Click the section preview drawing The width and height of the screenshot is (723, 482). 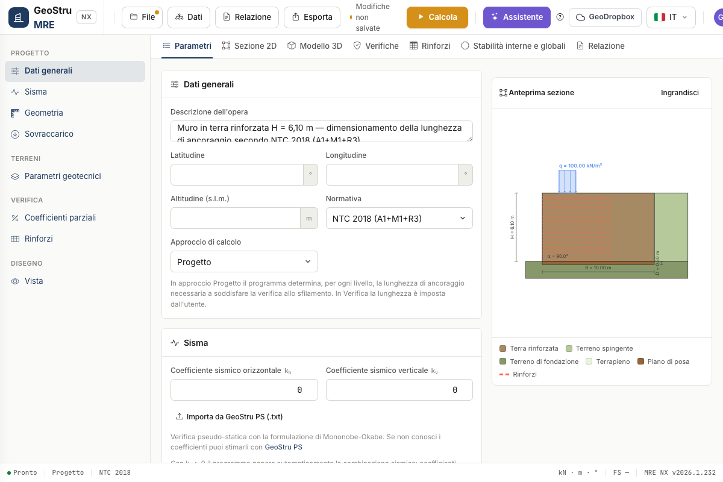click(602, 223)
